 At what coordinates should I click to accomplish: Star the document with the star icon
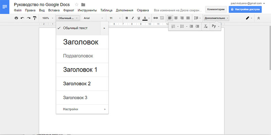76,4
